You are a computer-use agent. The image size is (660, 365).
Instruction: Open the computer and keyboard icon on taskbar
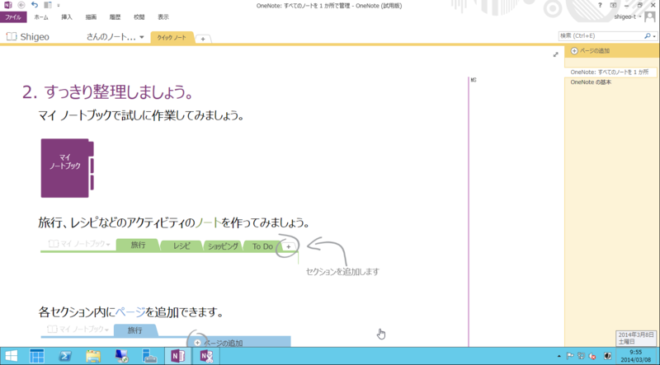[x=149, y=356]
